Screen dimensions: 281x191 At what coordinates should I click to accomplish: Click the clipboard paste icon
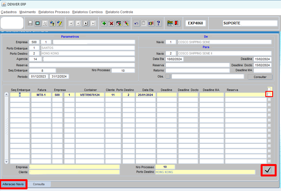144,23
